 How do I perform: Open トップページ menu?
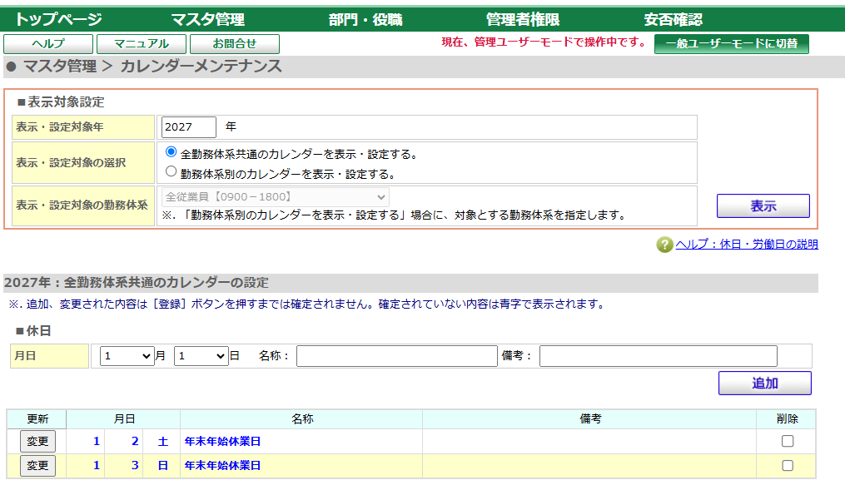click(58, 20)
